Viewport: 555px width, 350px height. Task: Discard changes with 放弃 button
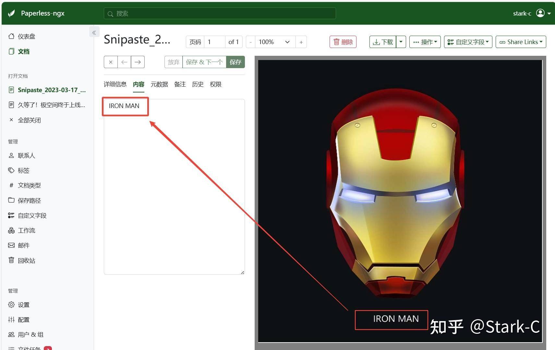tap(174, 62)
